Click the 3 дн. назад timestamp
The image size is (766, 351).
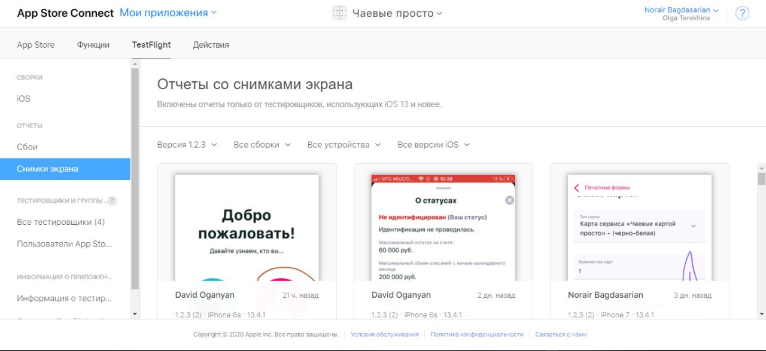[x=692, y=295]
